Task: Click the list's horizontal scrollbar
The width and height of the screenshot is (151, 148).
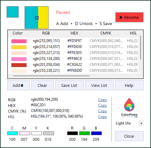Action: [x=51, y=76]
